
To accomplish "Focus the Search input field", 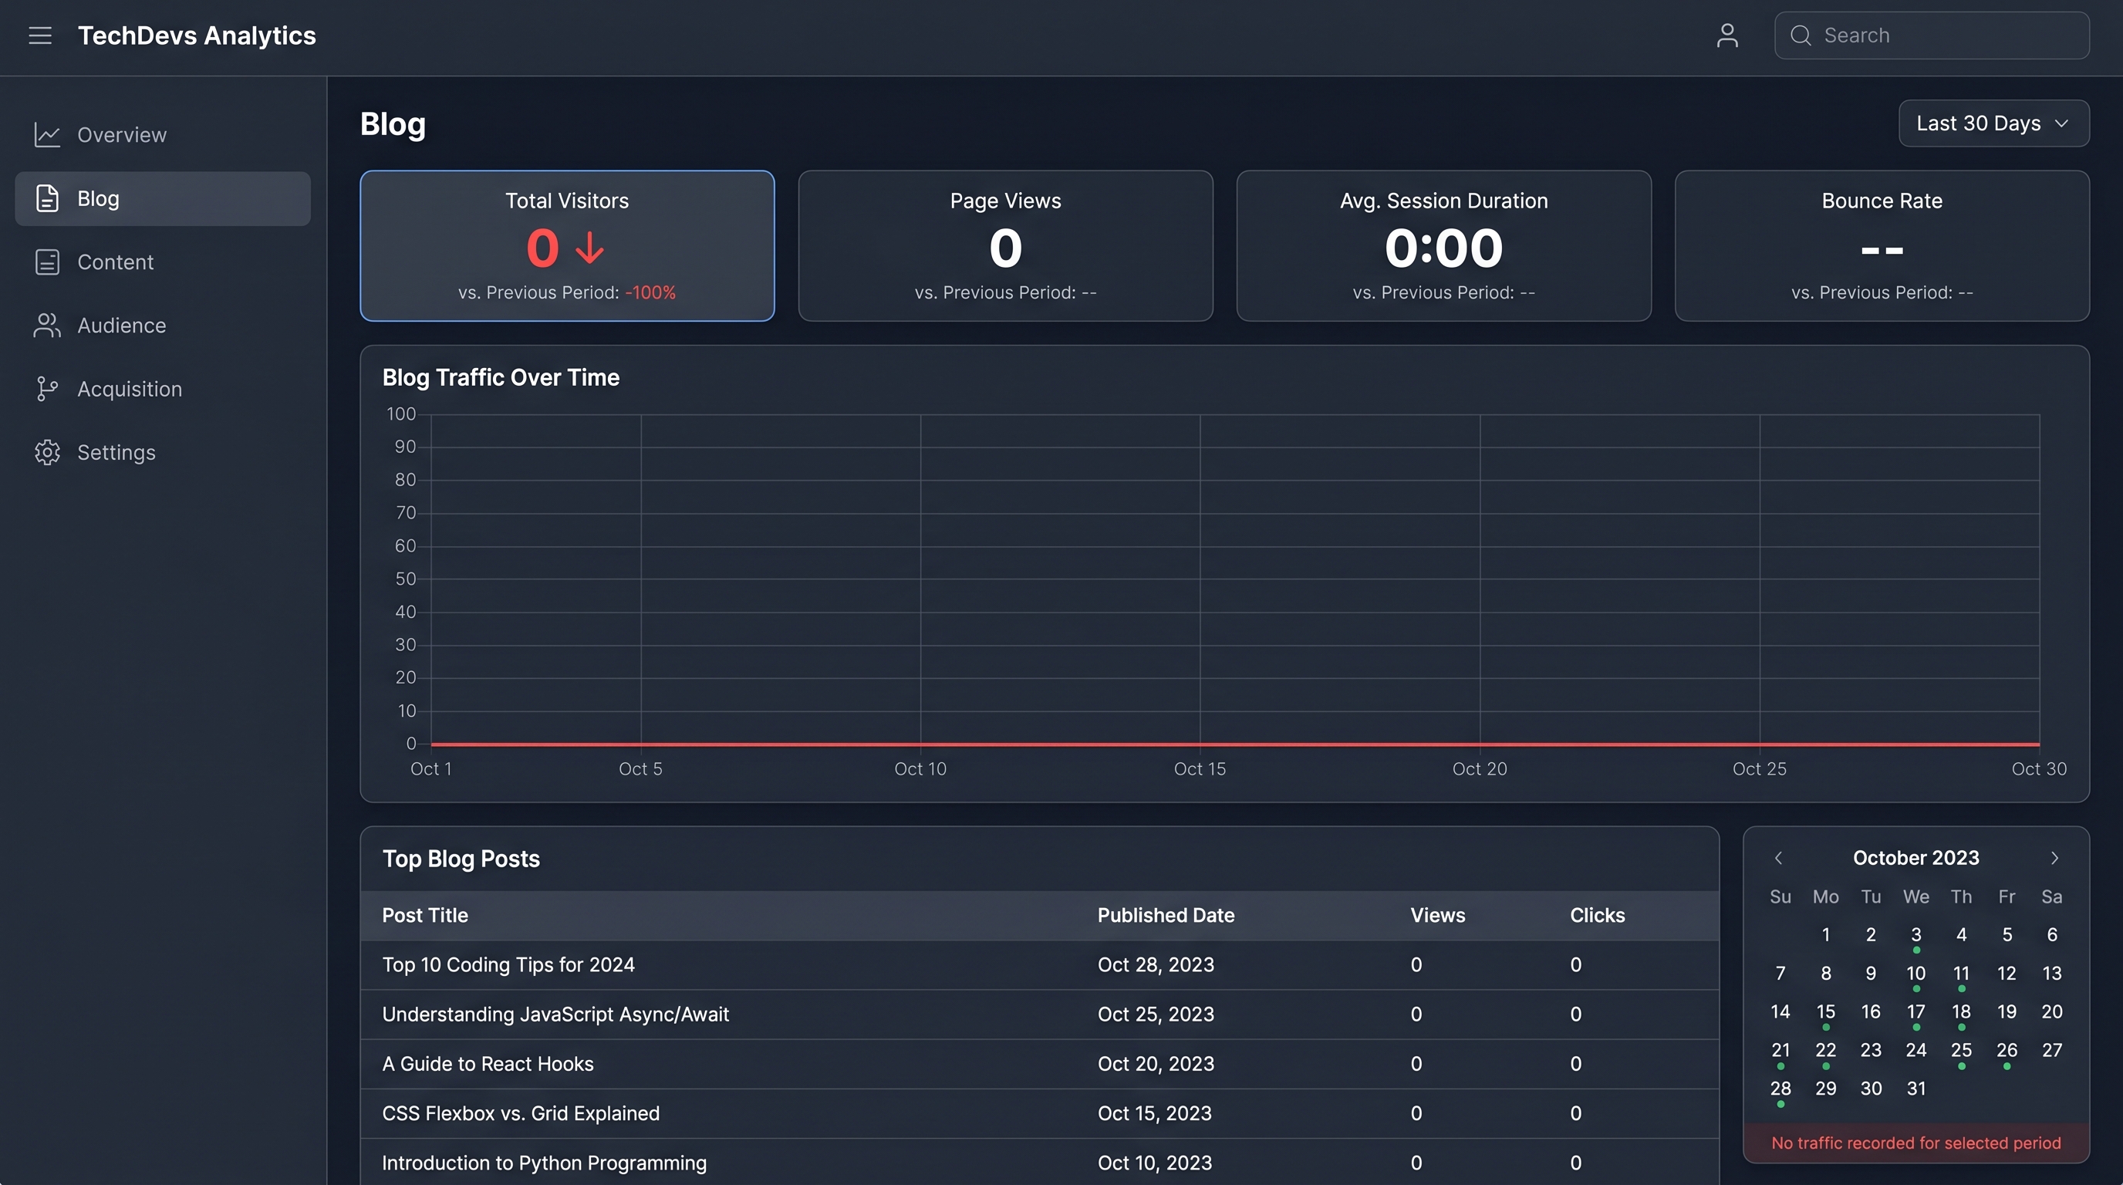I will (x=1932, y=35).
